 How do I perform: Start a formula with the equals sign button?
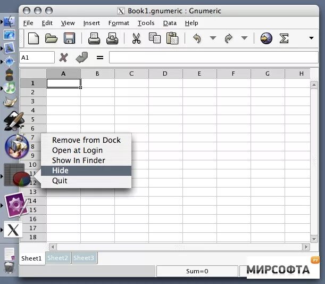100,58
